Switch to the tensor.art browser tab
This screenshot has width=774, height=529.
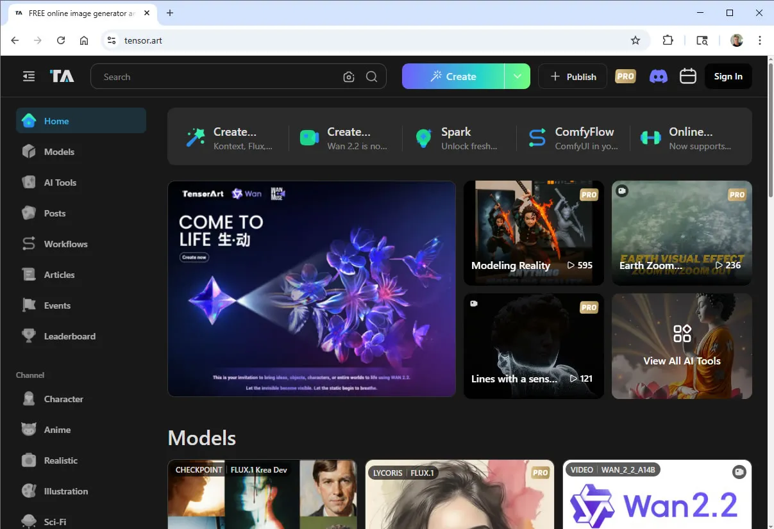83,13
